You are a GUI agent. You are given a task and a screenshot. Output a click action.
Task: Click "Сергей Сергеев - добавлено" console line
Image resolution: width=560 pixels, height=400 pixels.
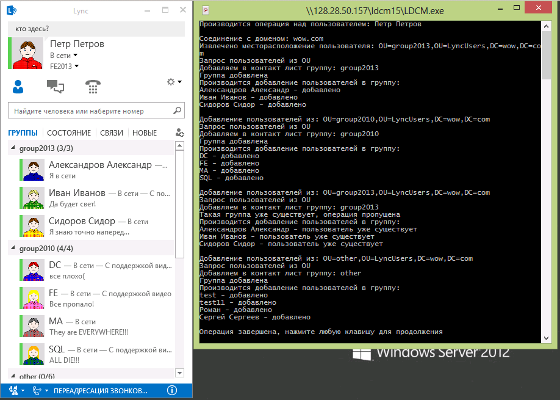(255, 317)
